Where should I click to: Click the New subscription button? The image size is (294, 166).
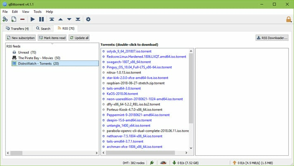(21, 38)
